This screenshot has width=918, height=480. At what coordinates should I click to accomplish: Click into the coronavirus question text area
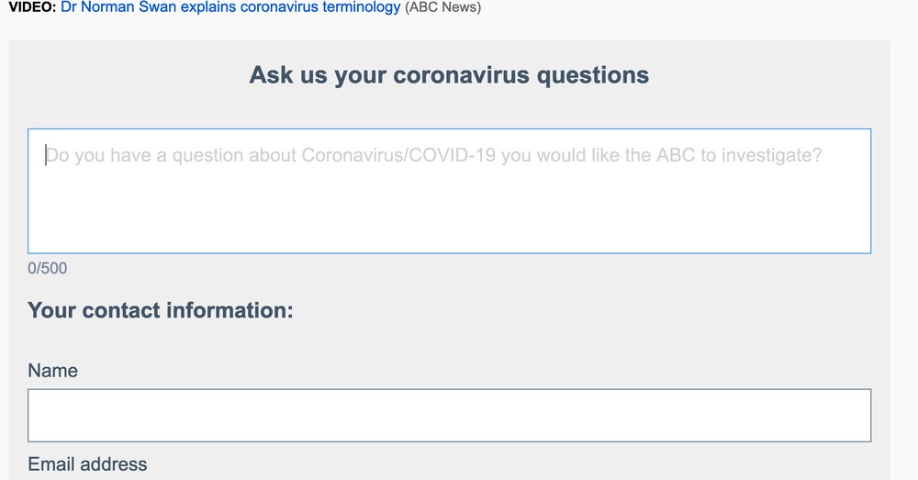449,190
